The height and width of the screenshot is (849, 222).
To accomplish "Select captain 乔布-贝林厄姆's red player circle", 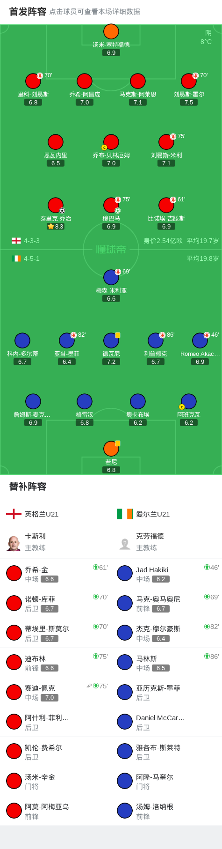I will [x=111, y=142].
